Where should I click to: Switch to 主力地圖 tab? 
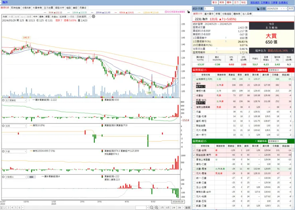(49, 8)
